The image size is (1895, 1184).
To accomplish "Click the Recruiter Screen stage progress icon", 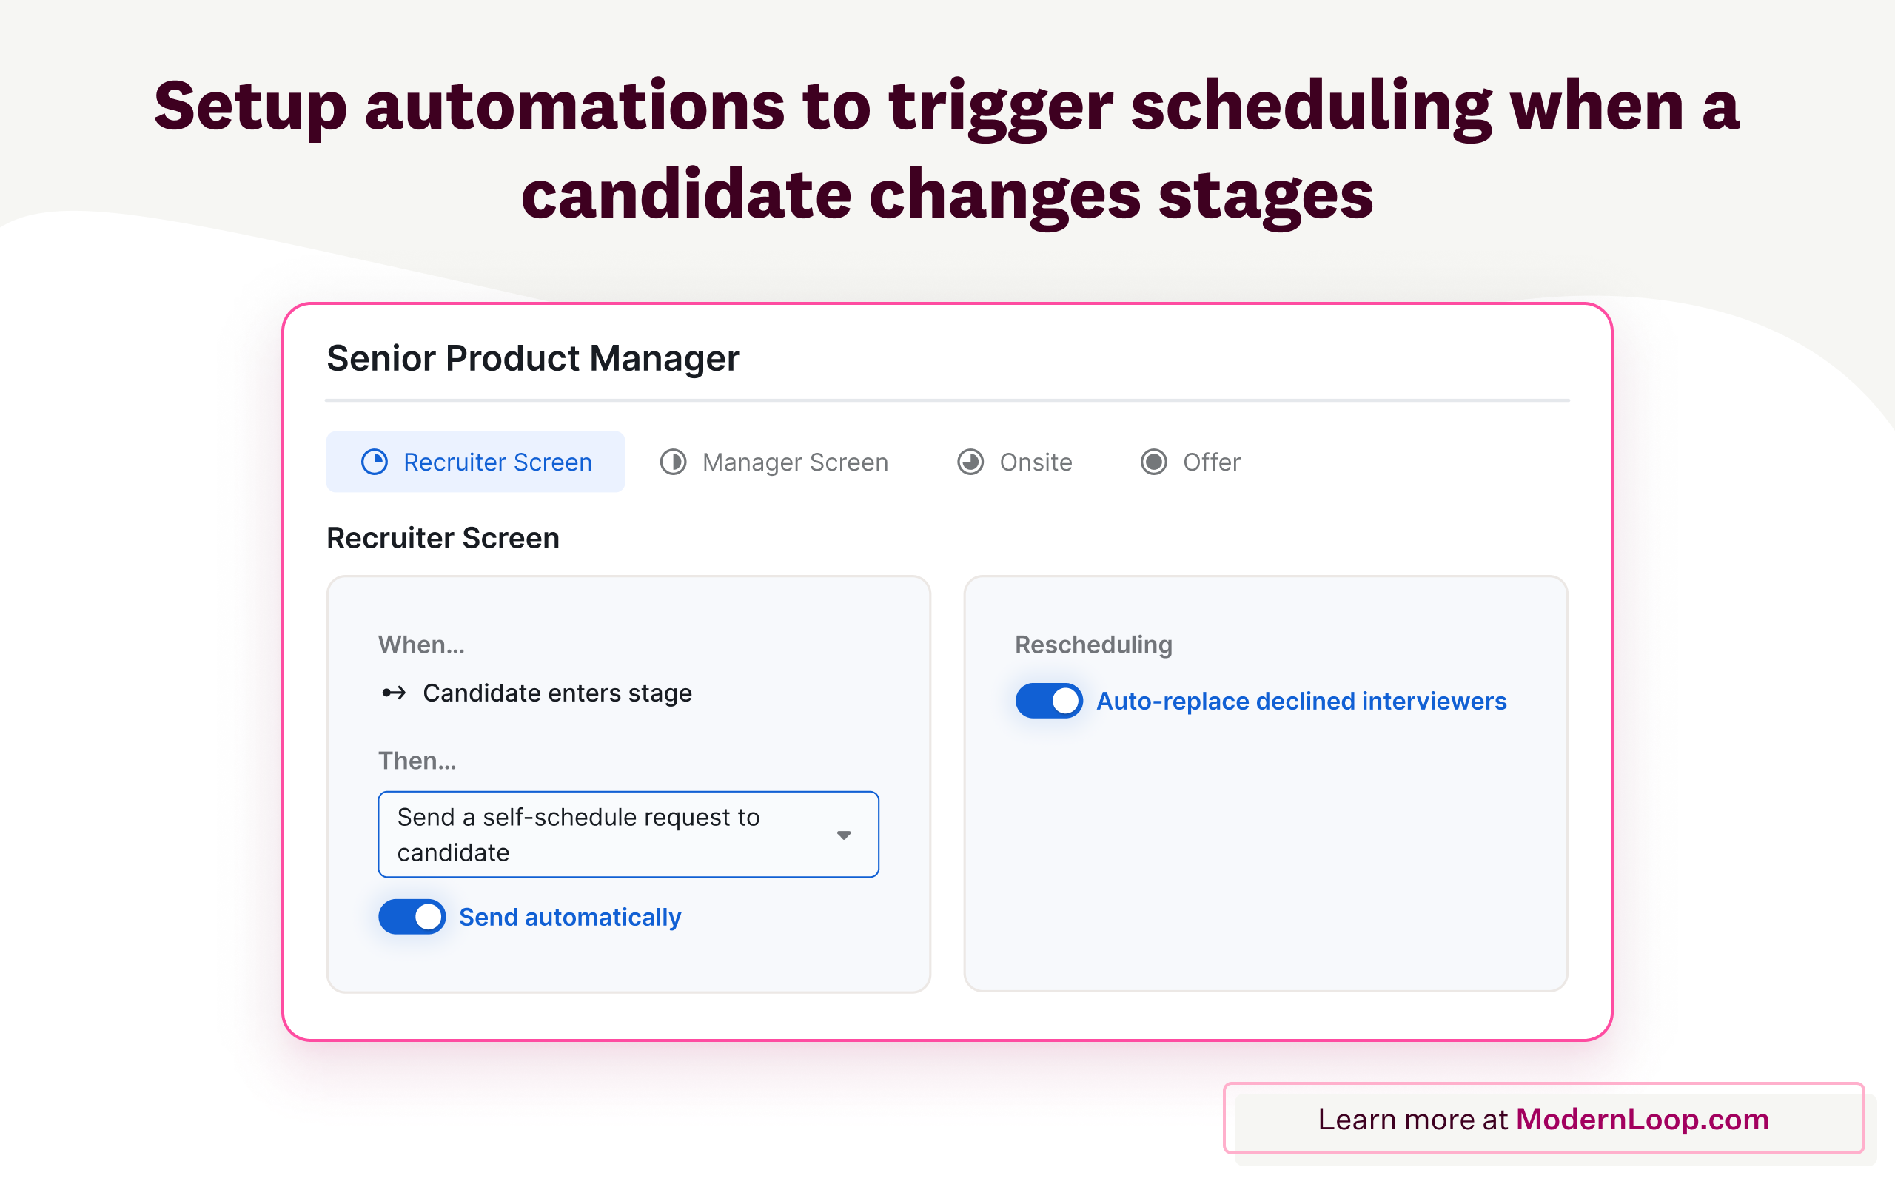I will 375,462.
